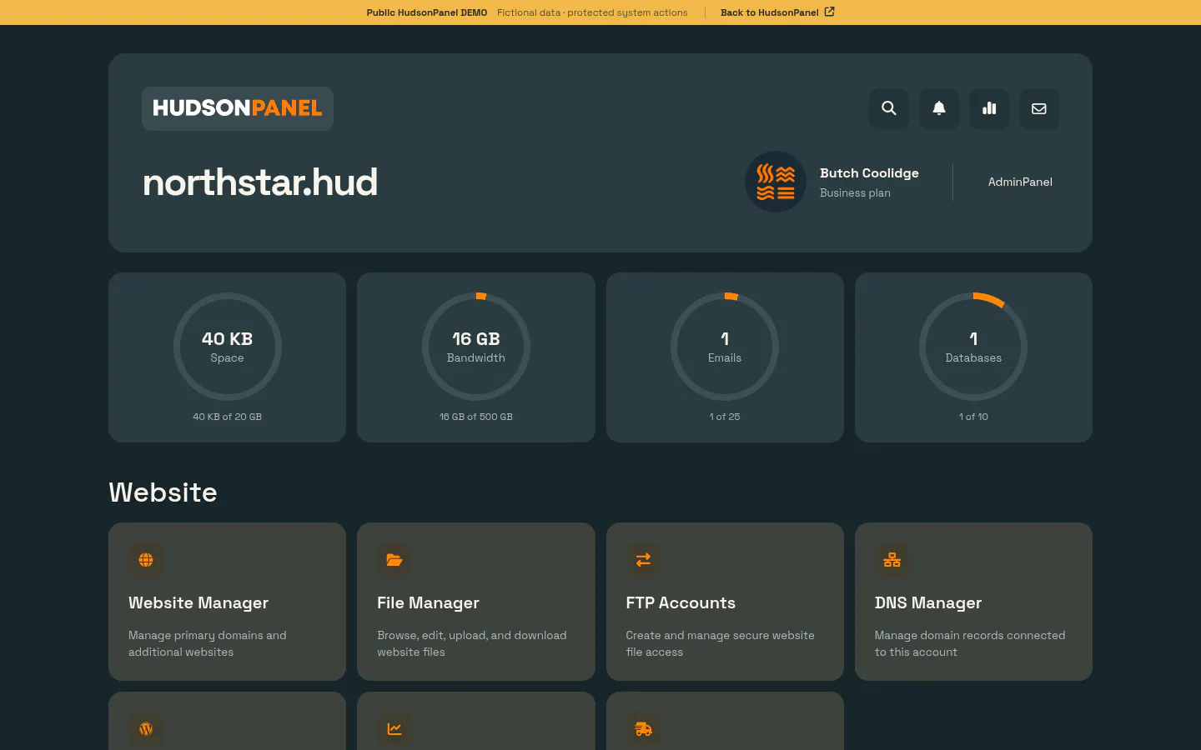Click "Fictional data · protected system actions" text
Image resolution: width=1201 pixels, height=750 pixels.
(592, 12)
